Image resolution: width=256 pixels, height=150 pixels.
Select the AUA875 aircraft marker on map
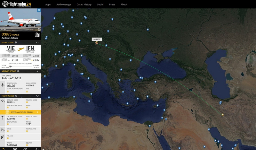97,43
